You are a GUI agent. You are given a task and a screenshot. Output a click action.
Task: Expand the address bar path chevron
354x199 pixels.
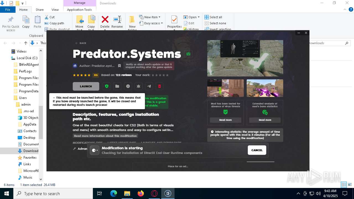37,43
